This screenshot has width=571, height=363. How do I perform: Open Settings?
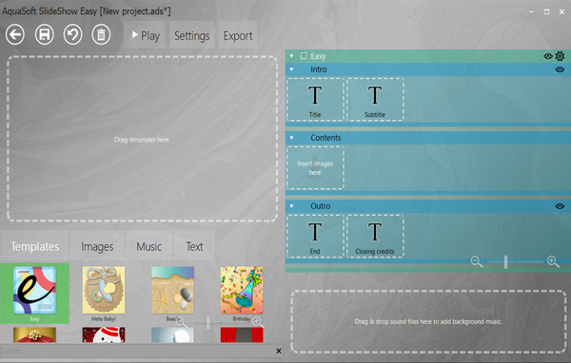(192, 35)
